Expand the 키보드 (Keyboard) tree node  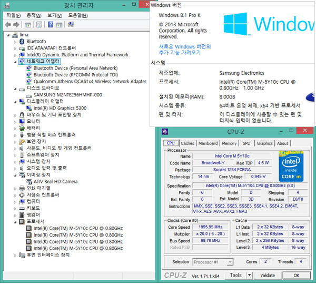tap(14, 208)
